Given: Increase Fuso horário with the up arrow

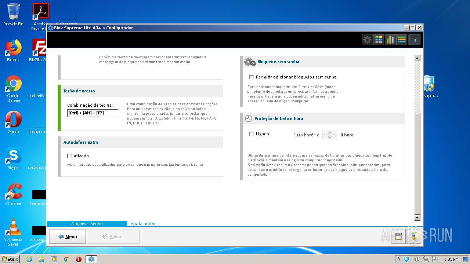Looking at the screenshot, I should coord(330,132).
